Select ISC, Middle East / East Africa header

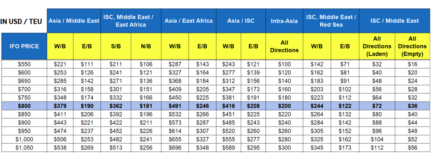[x=131, y=21]
